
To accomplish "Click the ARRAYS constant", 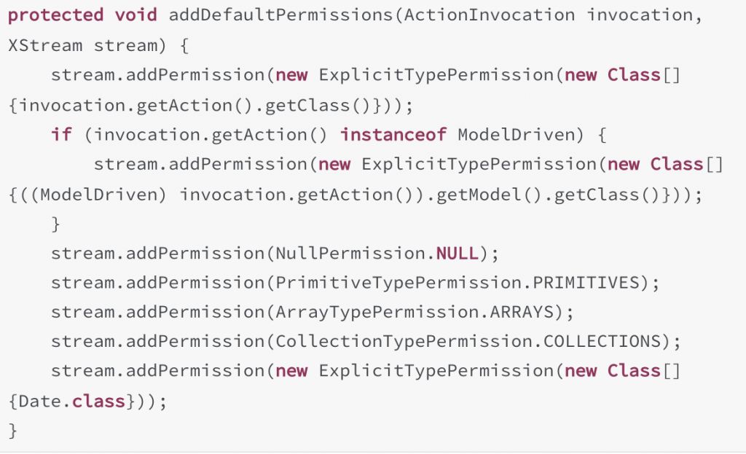I will pyautogui.click(x=522, y=312).
